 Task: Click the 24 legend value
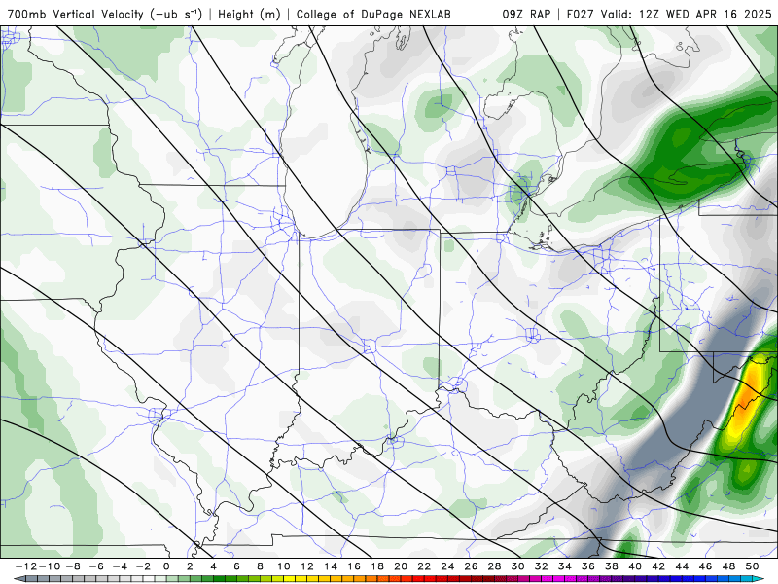[x=447, y=566]
